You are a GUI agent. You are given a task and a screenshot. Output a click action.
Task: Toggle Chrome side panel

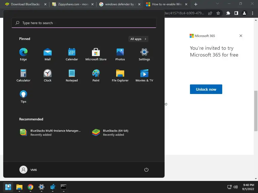(236, 13)
